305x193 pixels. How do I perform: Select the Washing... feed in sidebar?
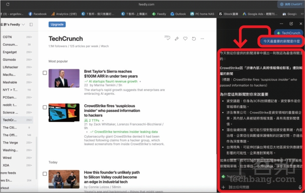coord(17,150)
